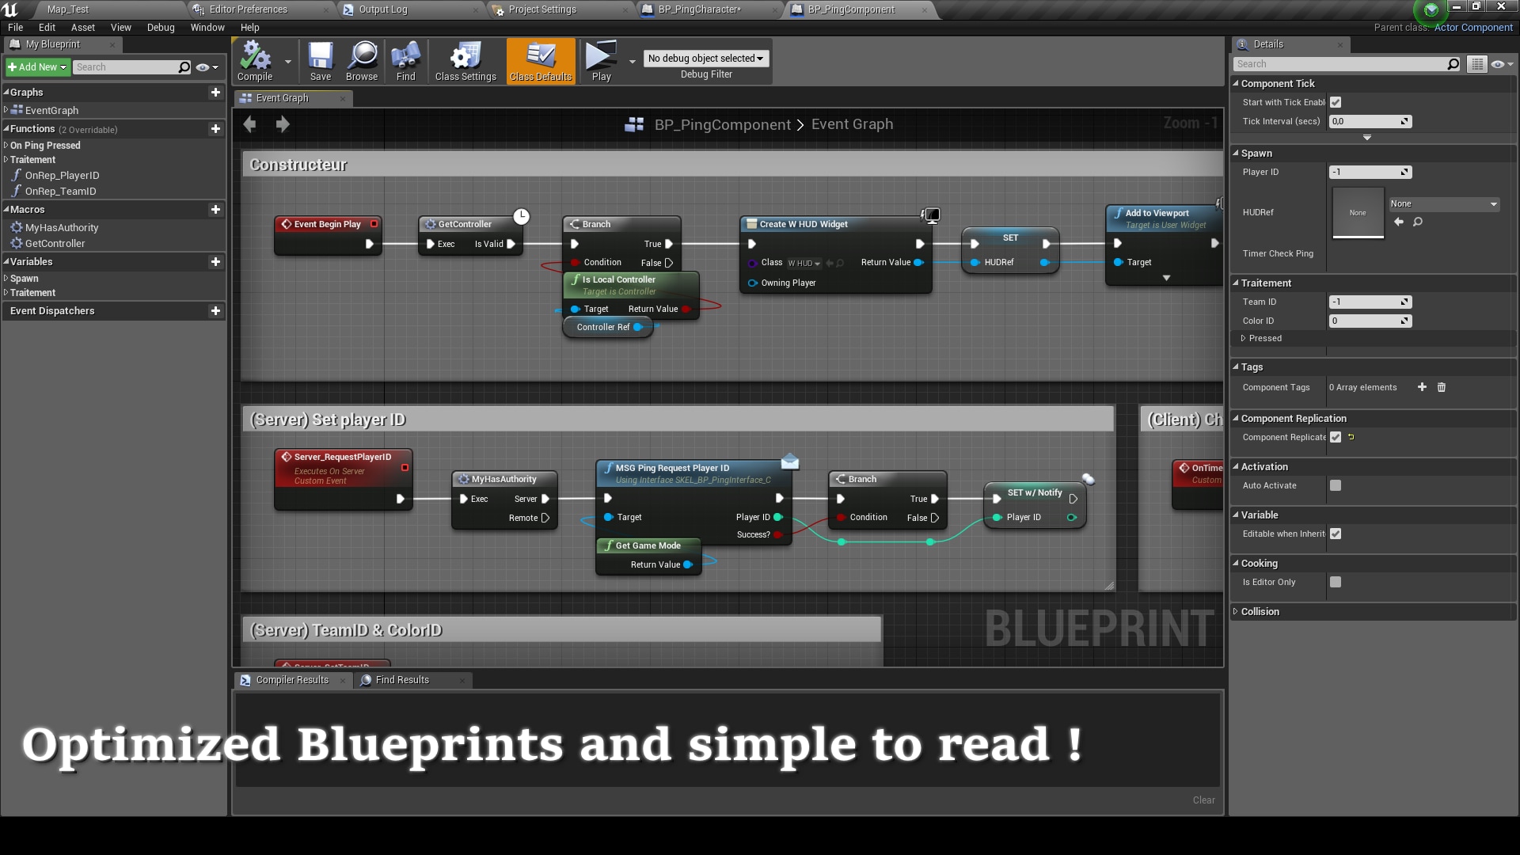Open Class Settings for the Blueprint
Viewport: 1520px width, 855px height.
(465, 61)
